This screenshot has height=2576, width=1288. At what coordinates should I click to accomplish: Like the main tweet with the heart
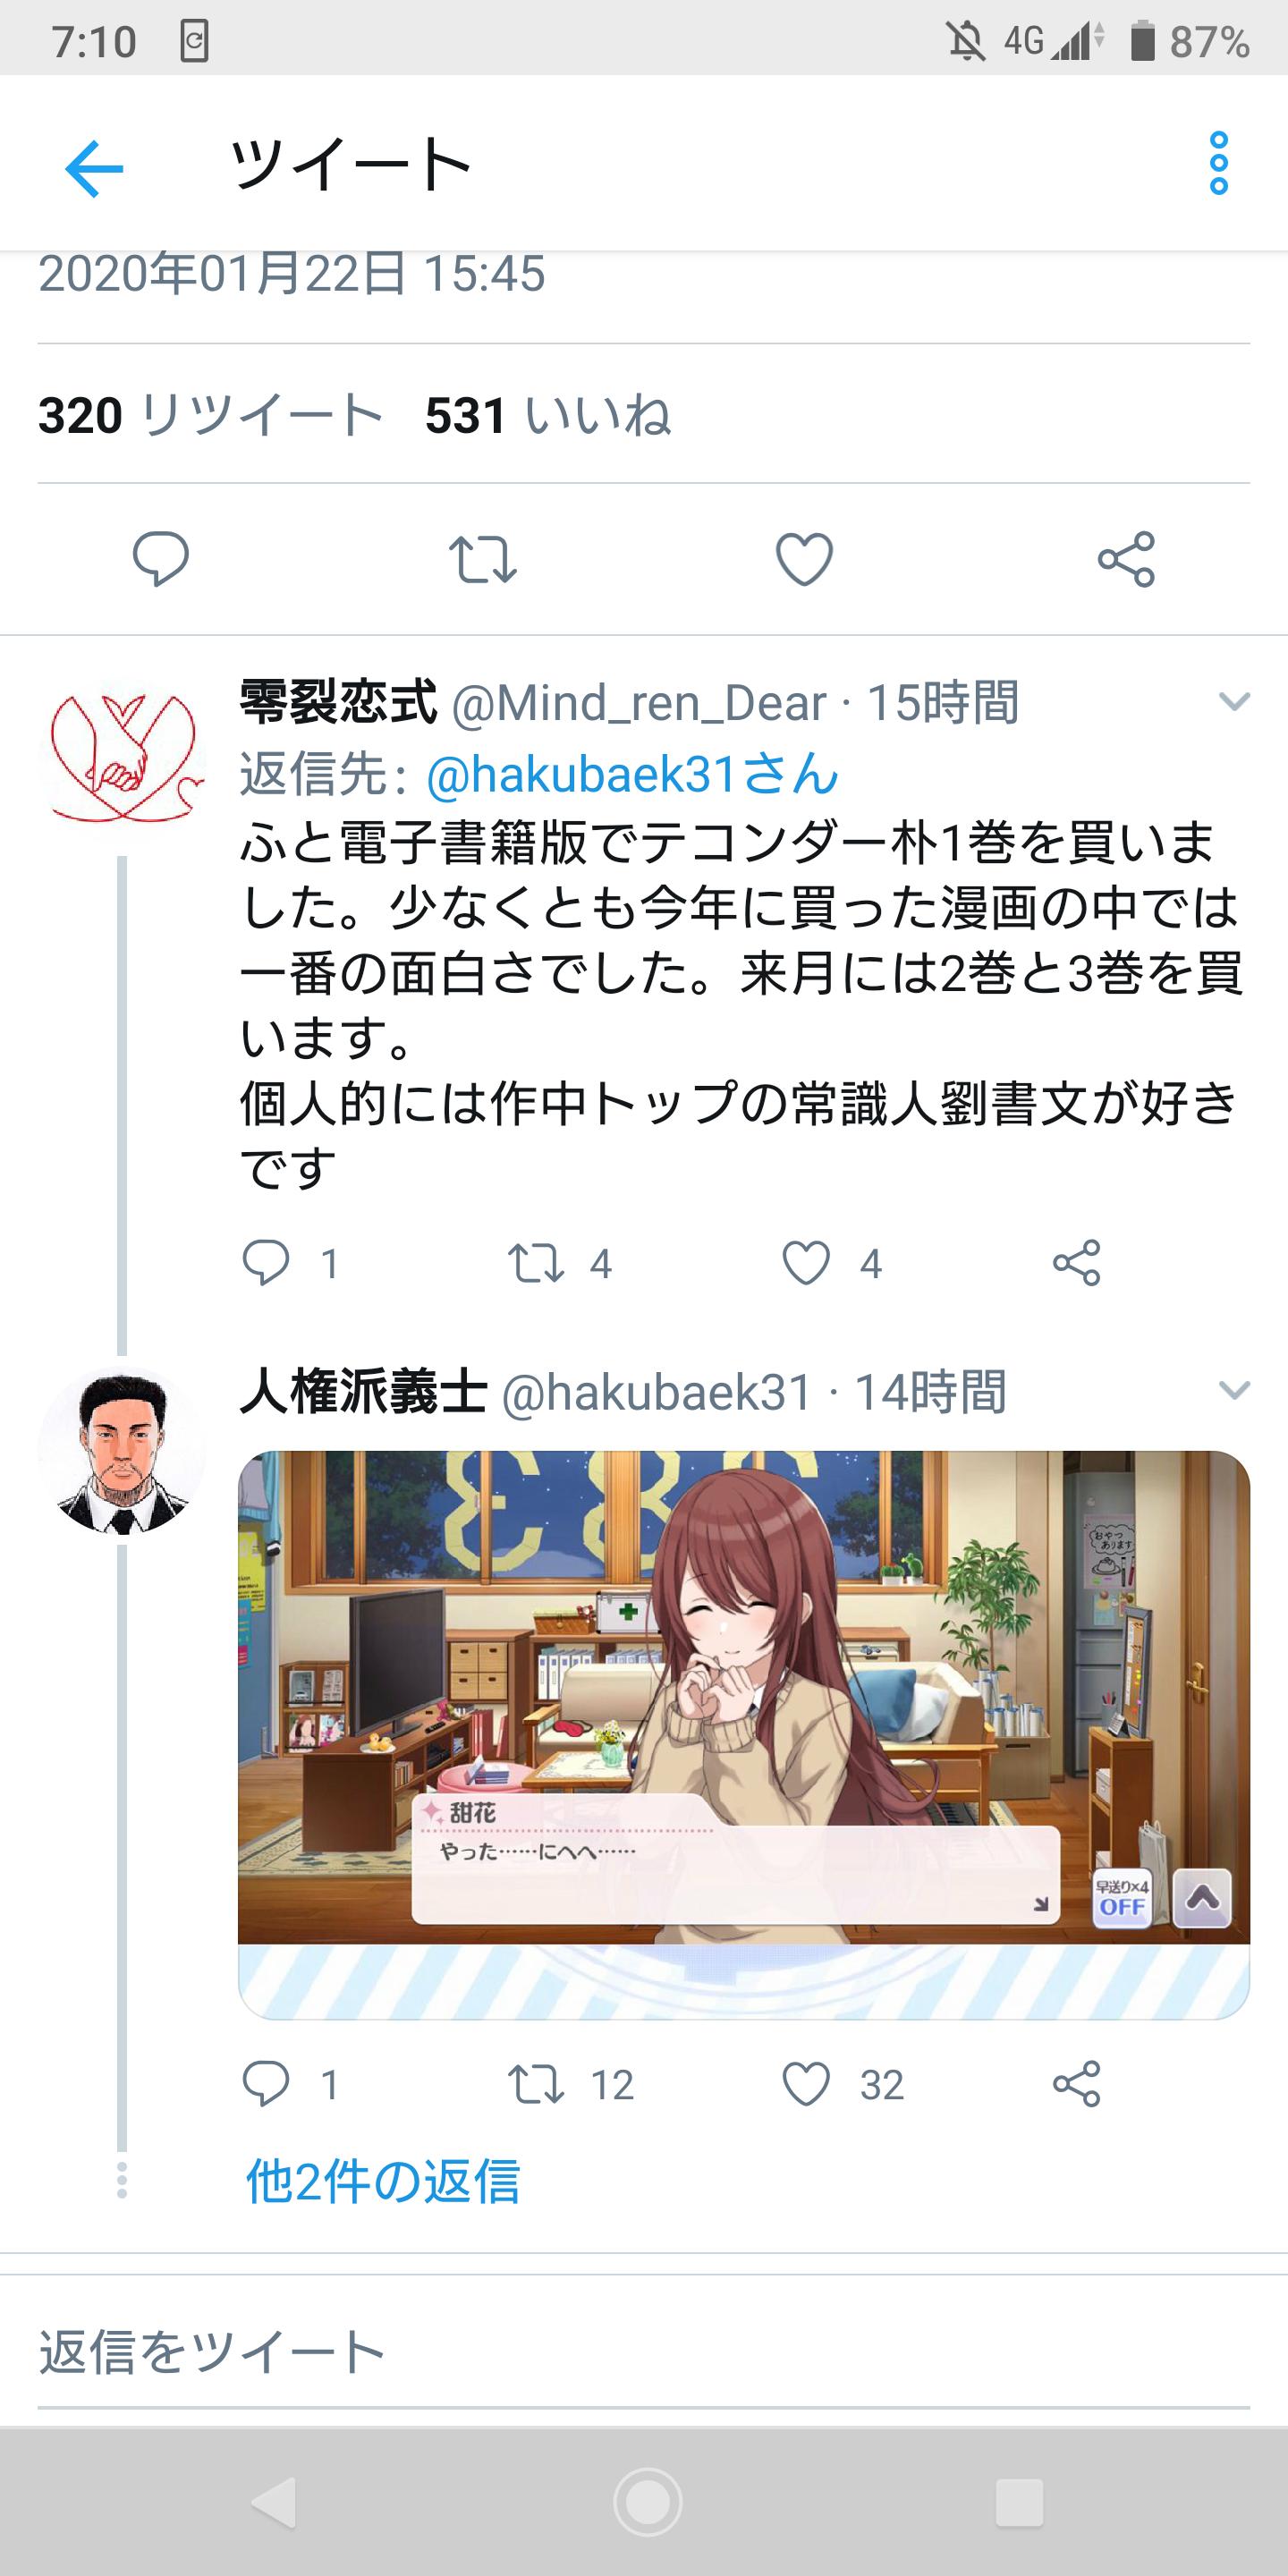(x=805, y=559)
